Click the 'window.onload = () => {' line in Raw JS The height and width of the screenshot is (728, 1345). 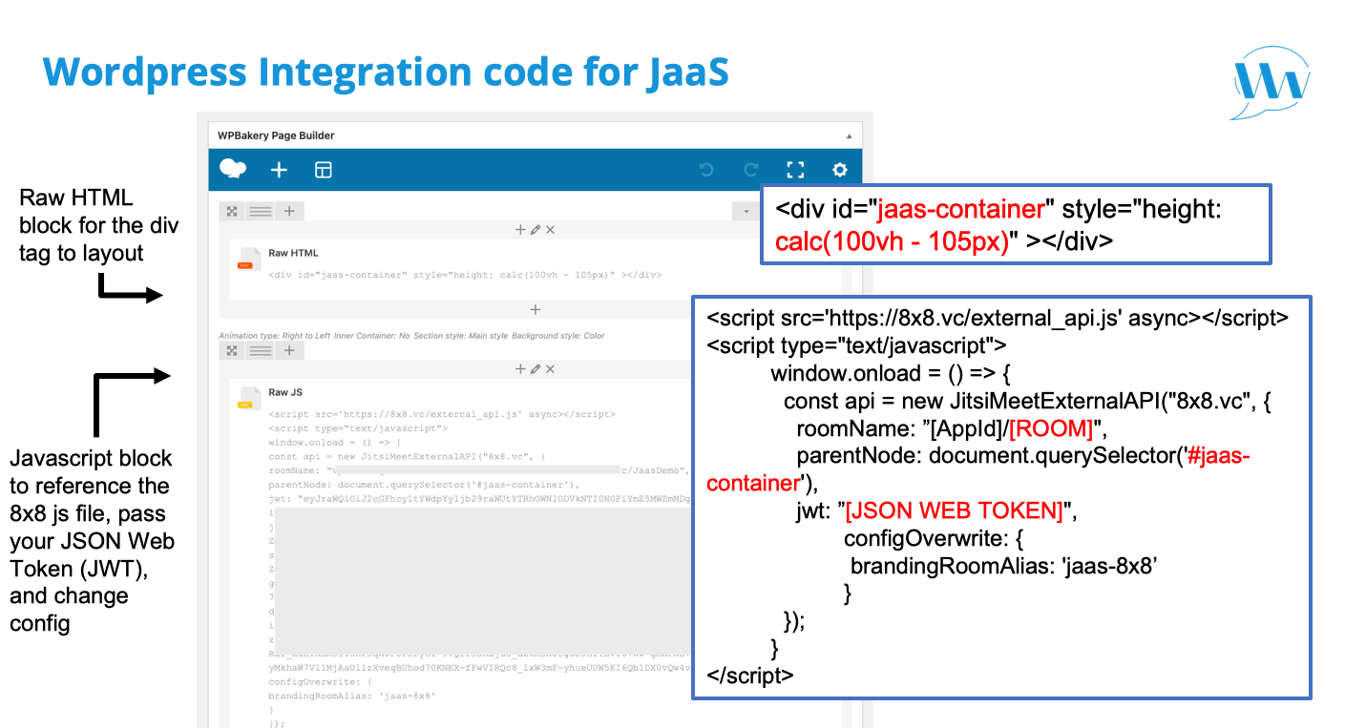click(x=335, y=443)
